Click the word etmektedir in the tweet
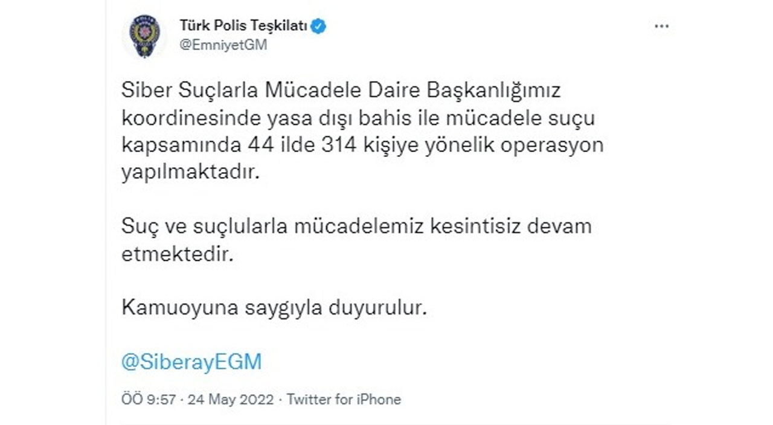This screenshot has height=425, width=773. (177, 254)
